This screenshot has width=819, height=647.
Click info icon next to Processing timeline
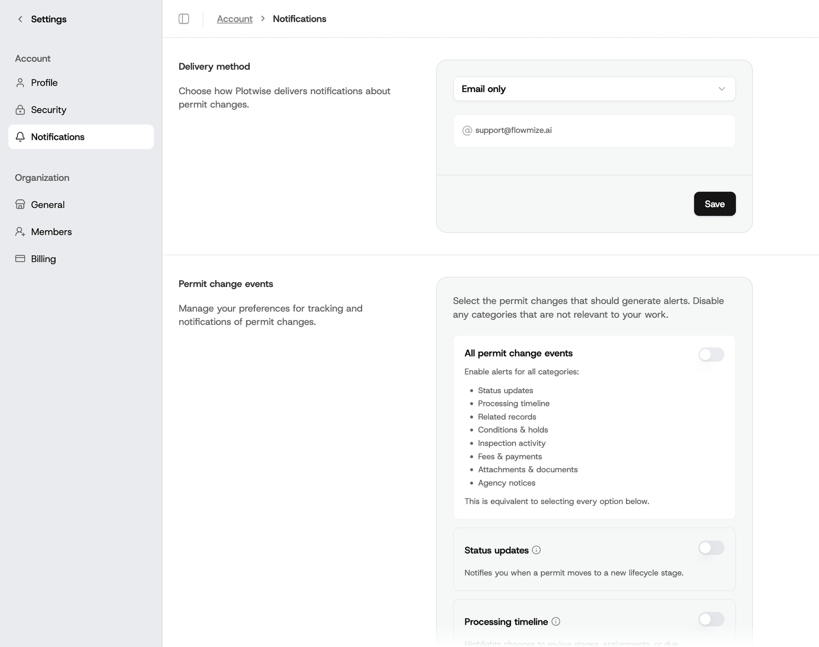[x=556, y=622]
